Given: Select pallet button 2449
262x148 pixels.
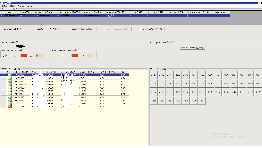Looking at the screenshot, I should pos(162,75).
